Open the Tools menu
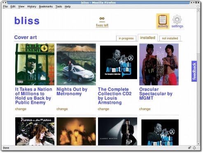 click(x=58, y=7)
